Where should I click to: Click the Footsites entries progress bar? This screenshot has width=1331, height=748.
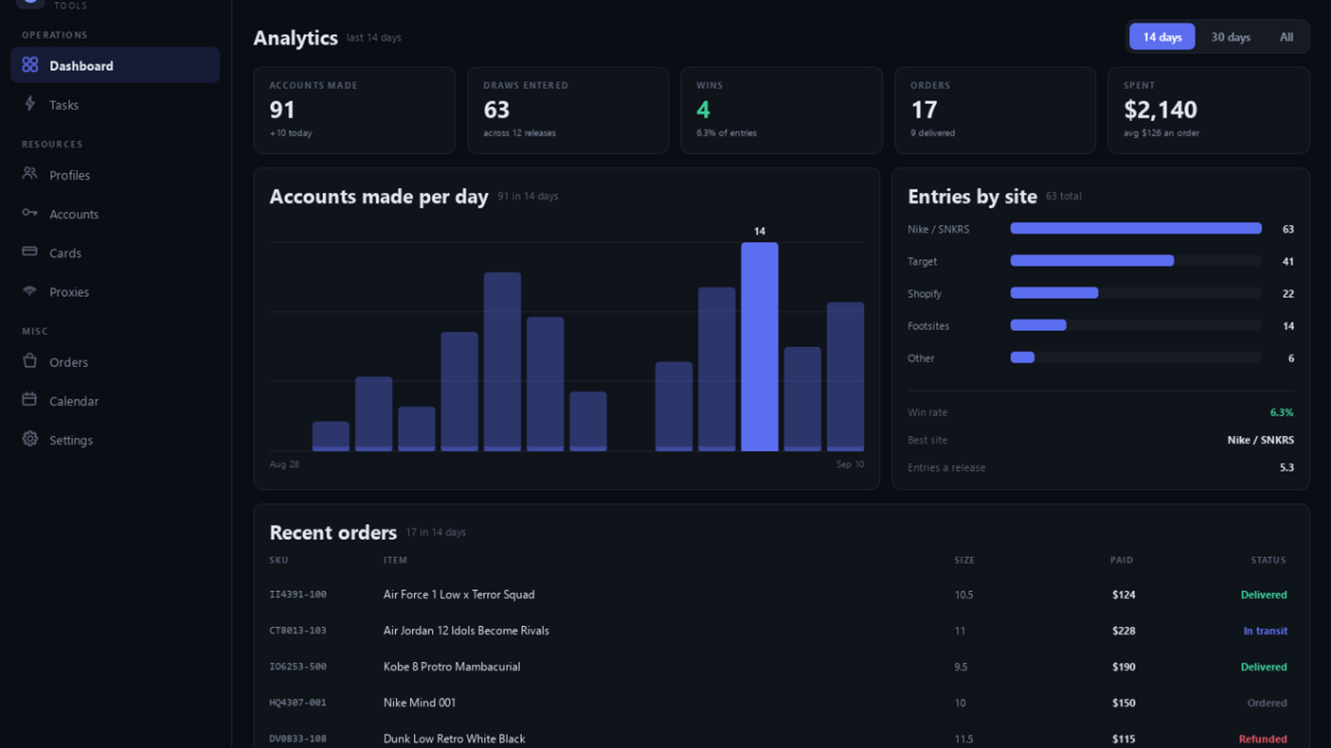[x=1136, y=325]
